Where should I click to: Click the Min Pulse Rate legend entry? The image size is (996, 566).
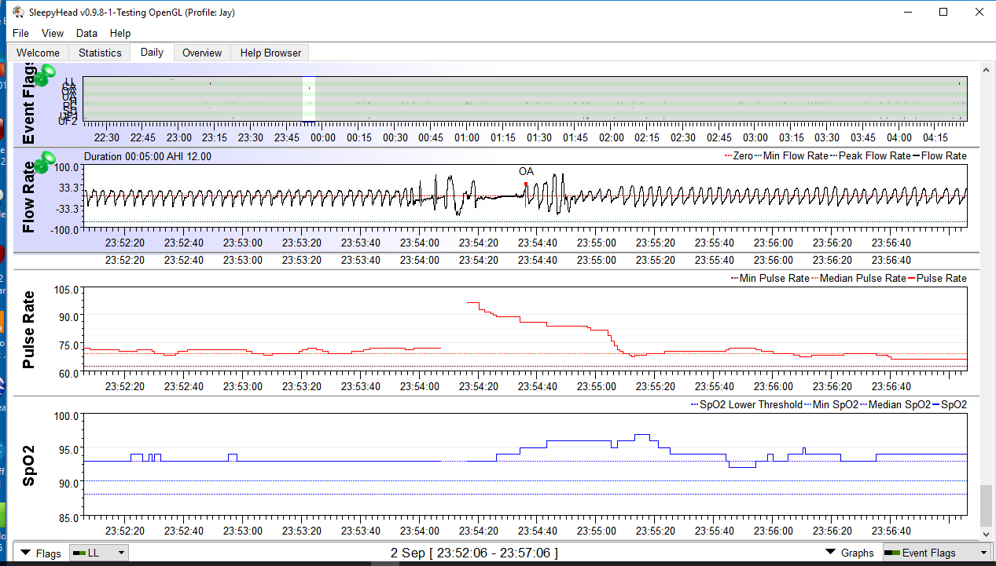pyautogui.click(x=770, y=279)
